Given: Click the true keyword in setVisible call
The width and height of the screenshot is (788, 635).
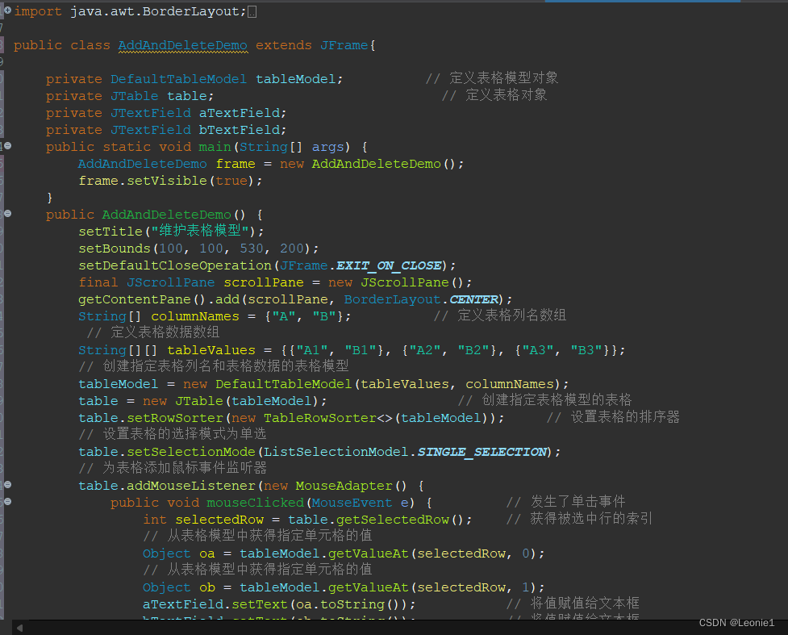Looking at the screenshot, I should [231, 180].
